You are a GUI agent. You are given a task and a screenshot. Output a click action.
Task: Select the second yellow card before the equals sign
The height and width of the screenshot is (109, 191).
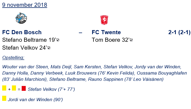[x=14, y=88]
